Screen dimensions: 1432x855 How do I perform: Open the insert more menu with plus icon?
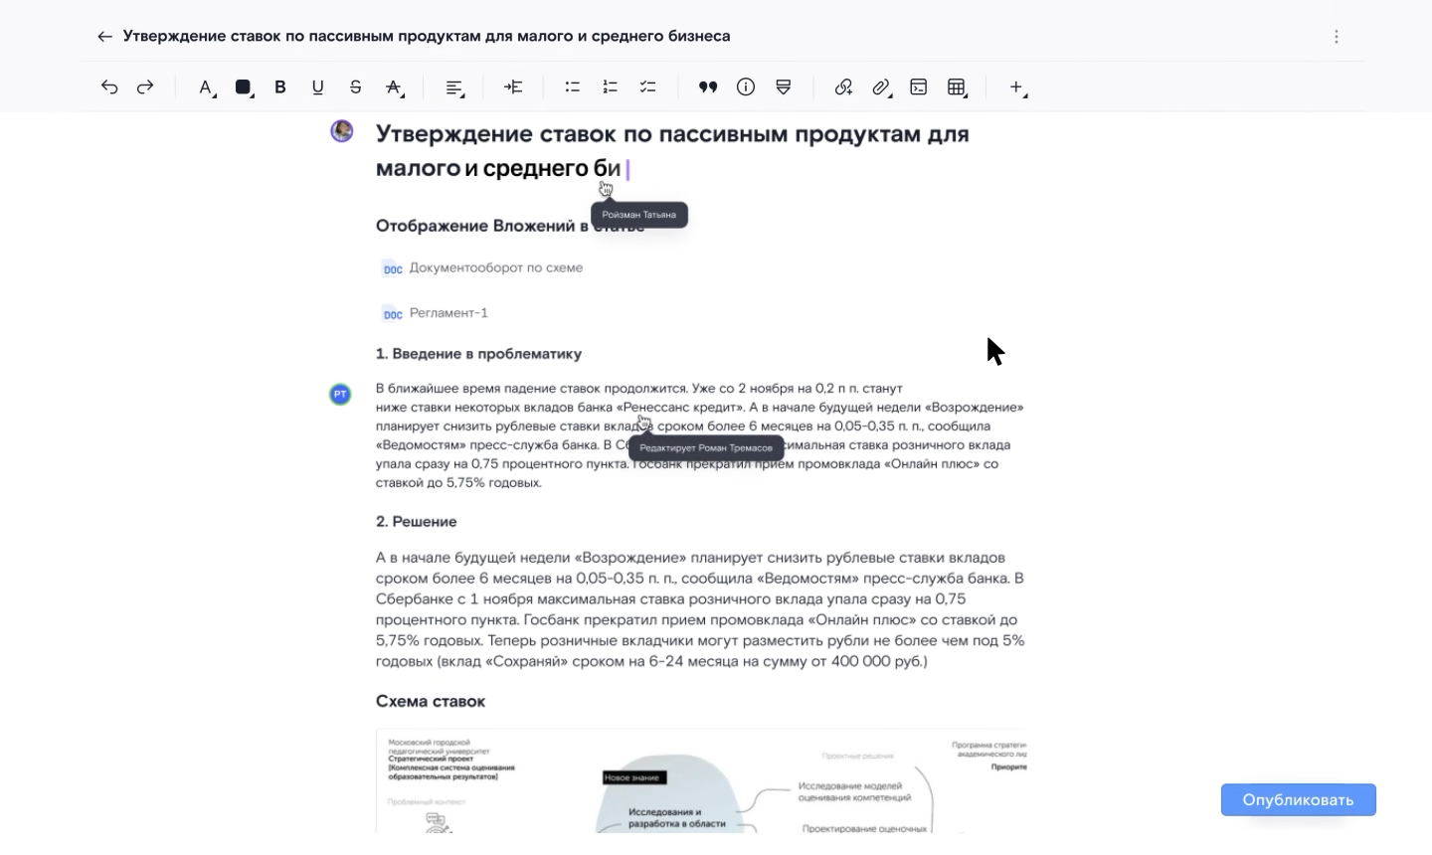[1017, 87]
